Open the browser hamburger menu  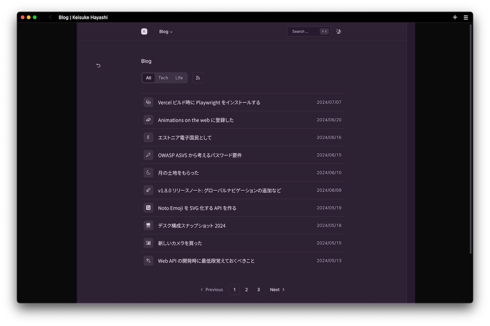click(465, 18)
